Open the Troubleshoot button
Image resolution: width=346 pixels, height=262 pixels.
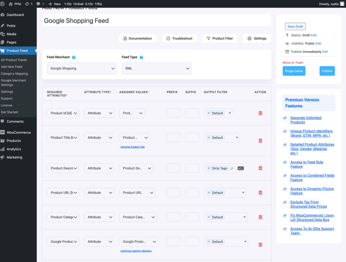coord(179,39)
